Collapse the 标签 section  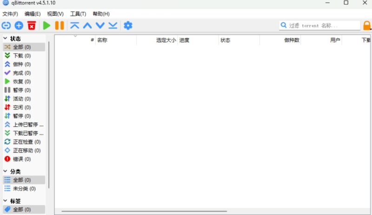tap(5, 201)
